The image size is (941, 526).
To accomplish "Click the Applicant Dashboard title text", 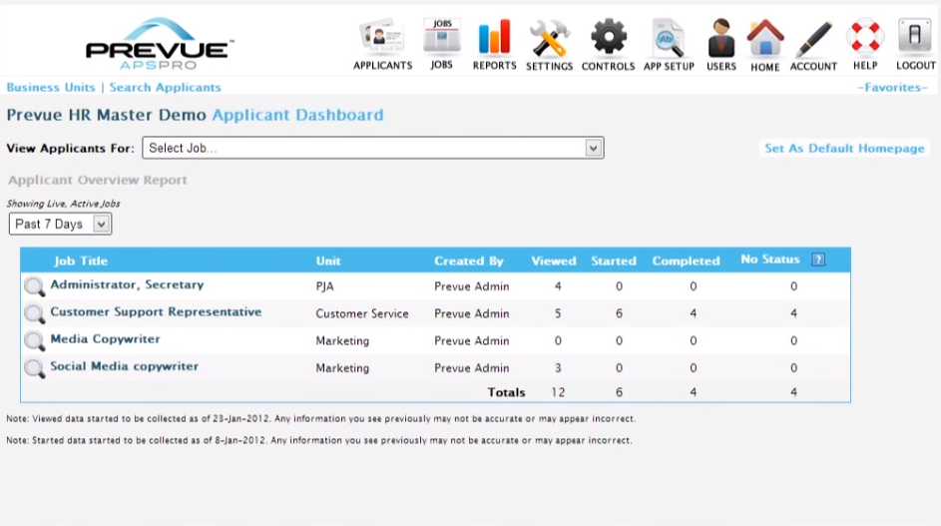I will 297,115.
